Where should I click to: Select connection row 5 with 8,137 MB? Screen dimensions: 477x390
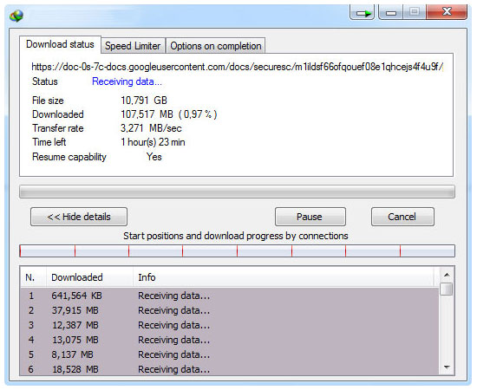coord(230,354)
